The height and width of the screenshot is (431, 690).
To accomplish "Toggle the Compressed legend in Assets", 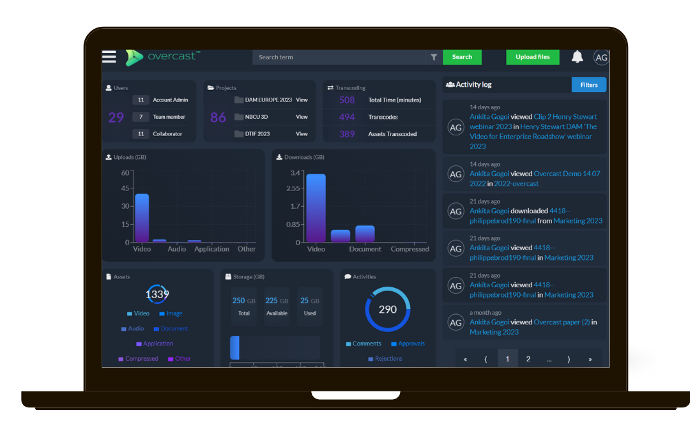I will coord(138,358).
